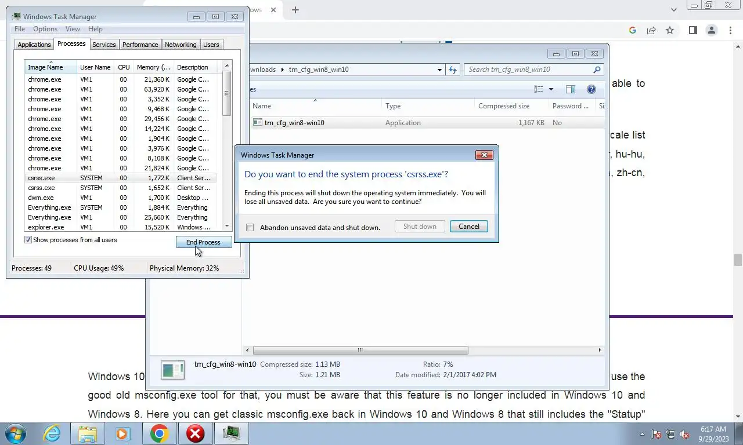Sort files by Name column header
This screenshot has width=743, height=445.
pos(315,106)
